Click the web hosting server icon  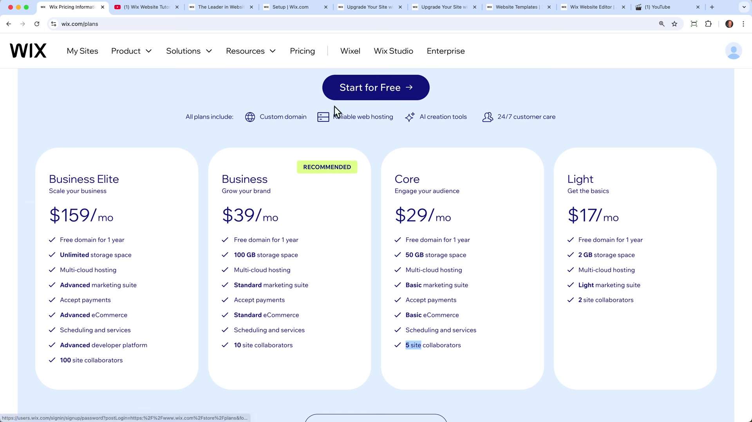pyautogui.click(x=323, y=117)
